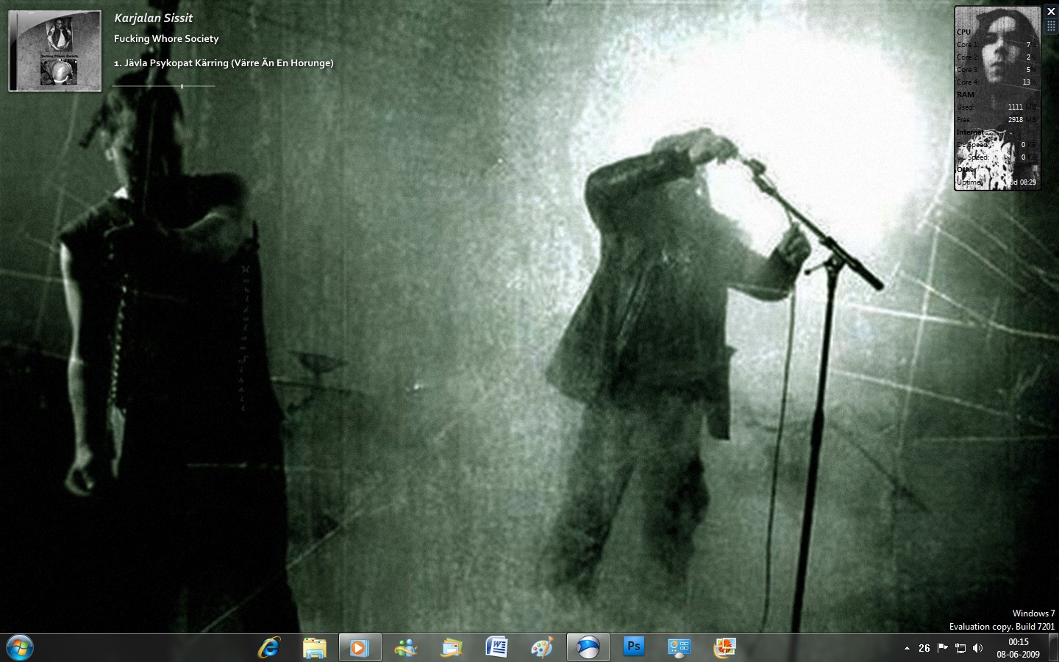This screenshot has width=1059, height=662.
Task: Open the Microsoft Word taskbar icon
Action: point(496,647)
